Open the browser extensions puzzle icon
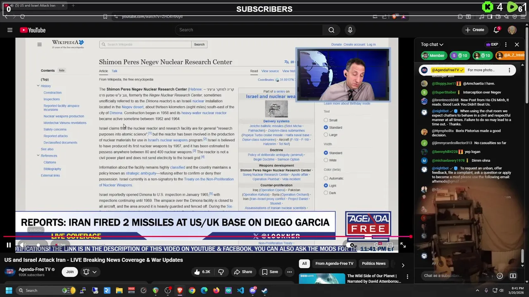This screenshot has height=297, width=529. coord(460,16)
